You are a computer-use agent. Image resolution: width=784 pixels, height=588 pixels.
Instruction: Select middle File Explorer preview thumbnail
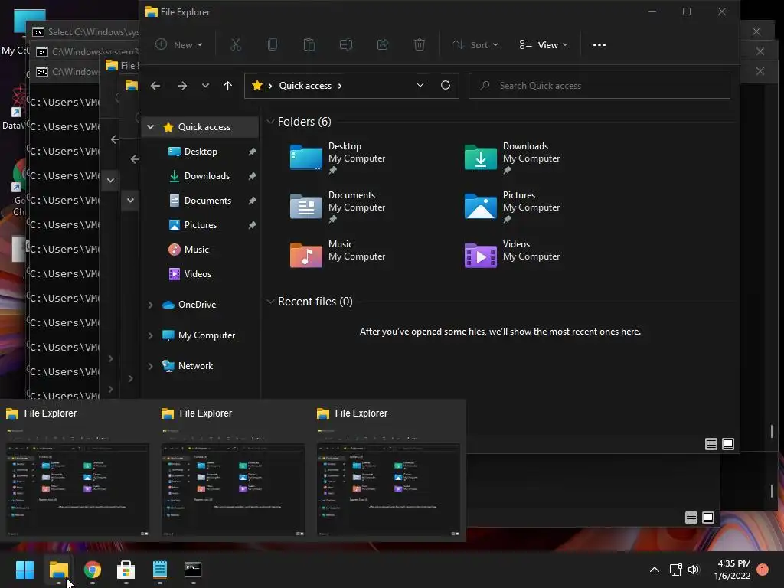pos(233,482)
